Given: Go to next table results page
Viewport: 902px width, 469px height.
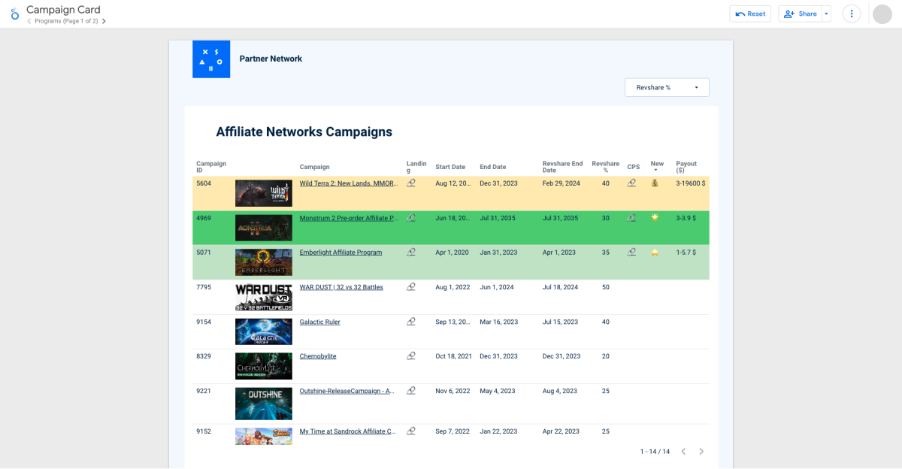Looking at the screenshot, I should pos(701,452).
